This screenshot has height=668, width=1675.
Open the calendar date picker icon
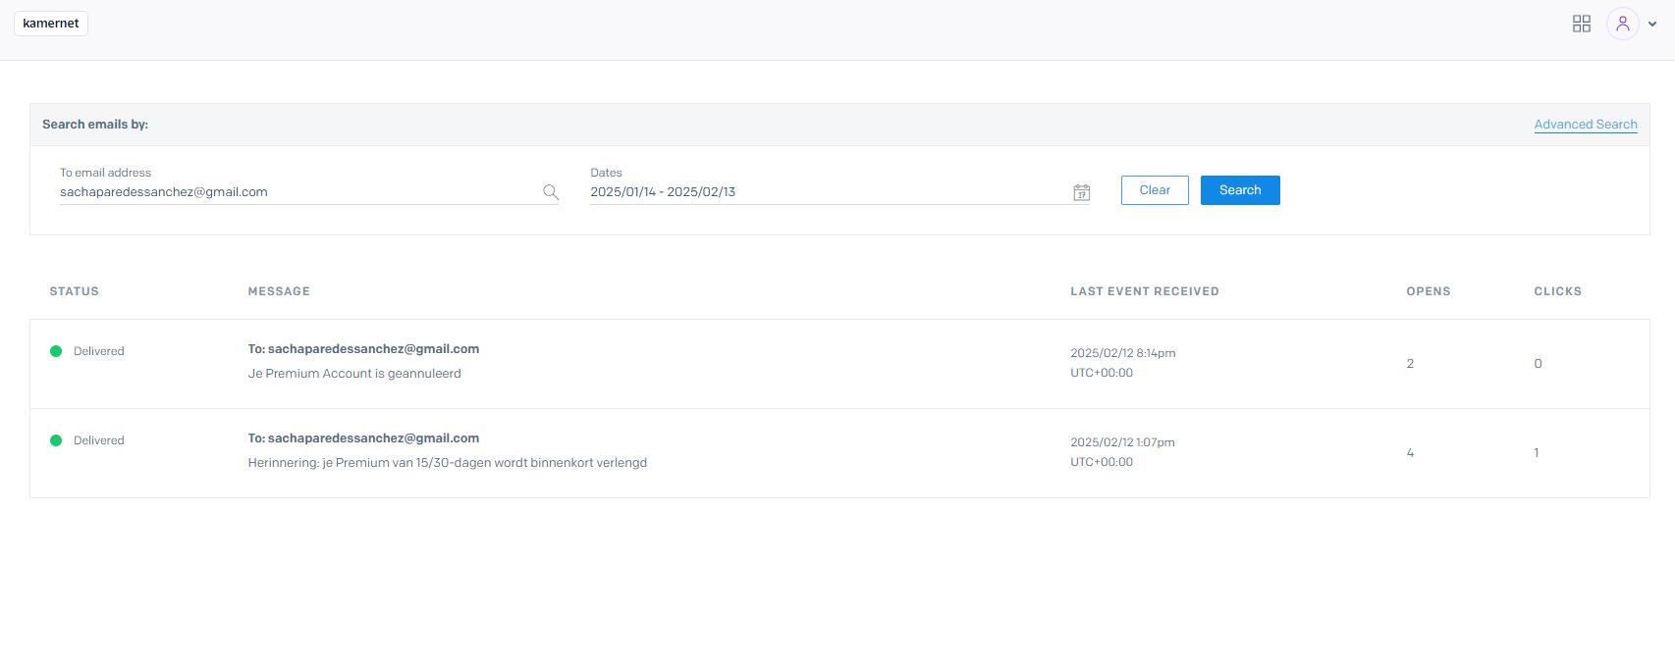(1081, 192)
